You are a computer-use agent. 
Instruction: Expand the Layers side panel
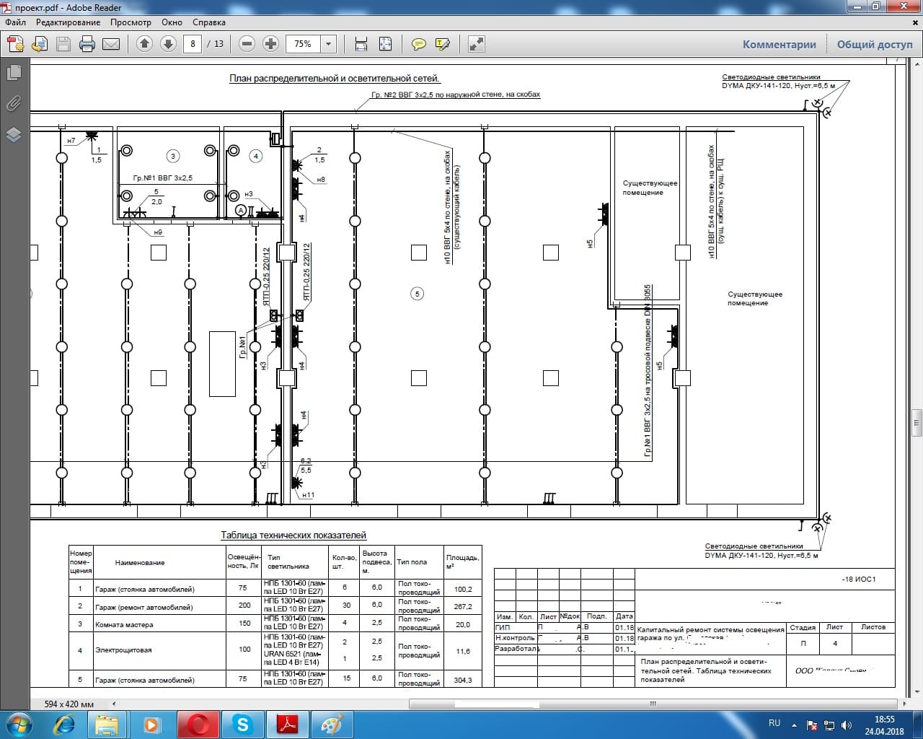[14, 135]
